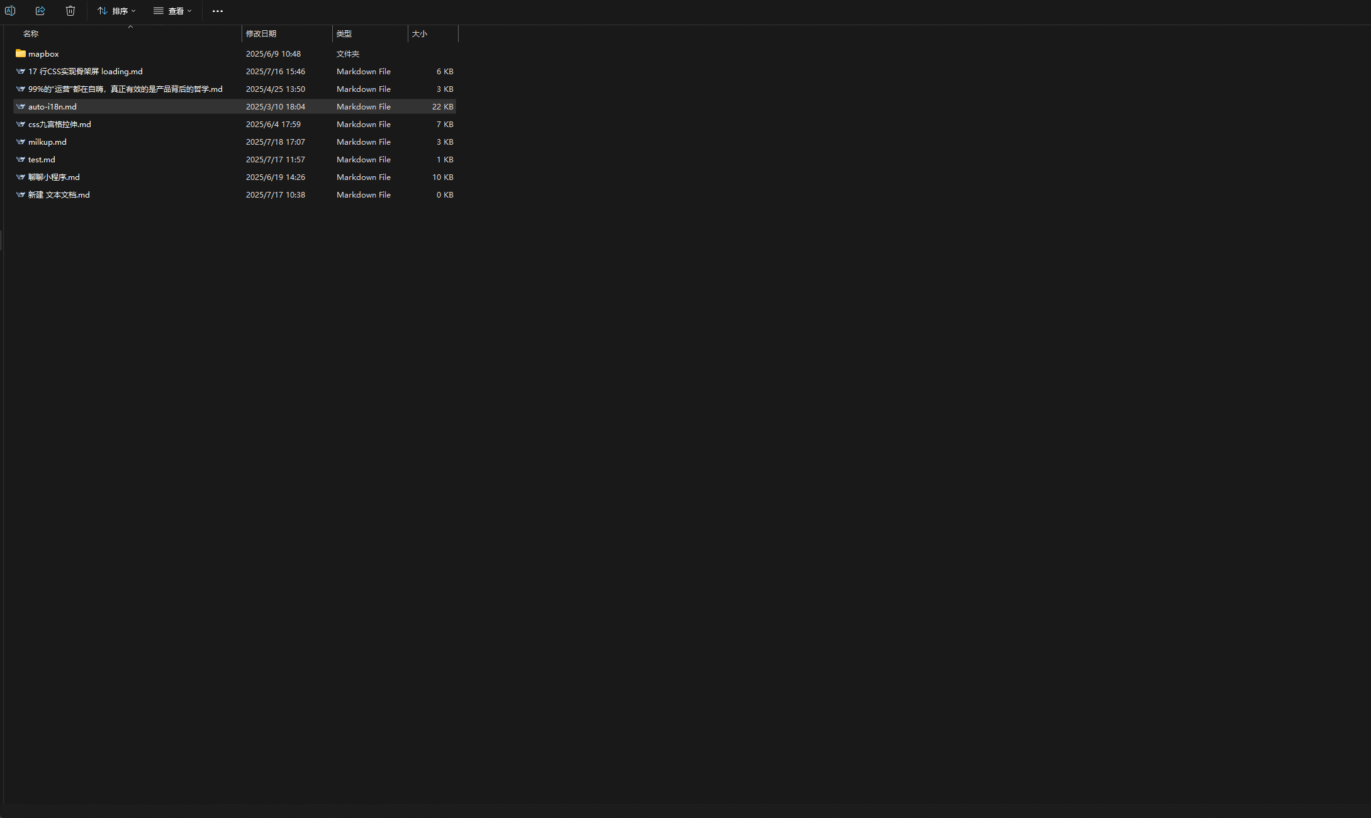This screenshot has width=1371, height=818.
Task: Click the 类型 column header
Action: coord(344,34)
